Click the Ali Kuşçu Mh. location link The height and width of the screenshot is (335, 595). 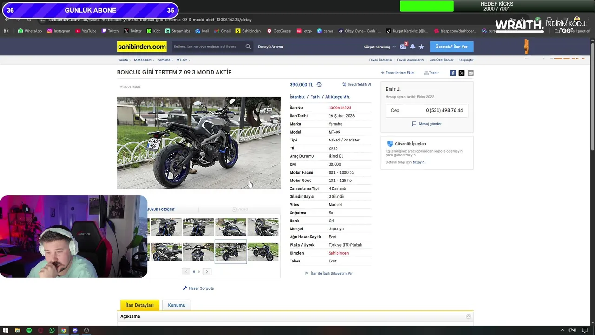(337, 97)
